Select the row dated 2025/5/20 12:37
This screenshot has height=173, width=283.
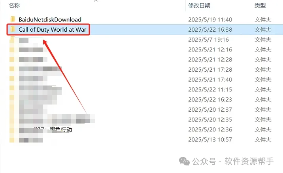click(141, 110)
